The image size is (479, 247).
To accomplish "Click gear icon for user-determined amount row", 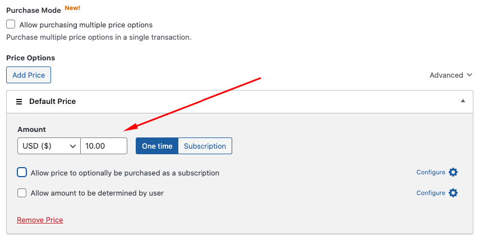I will tap(453, 193).
